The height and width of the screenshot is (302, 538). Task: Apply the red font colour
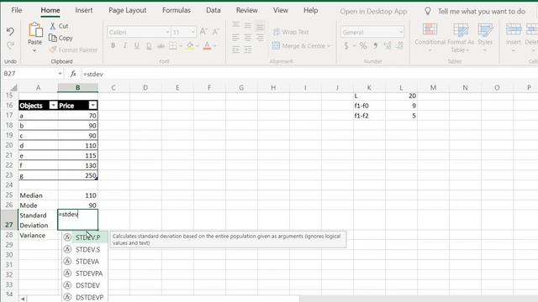[207, 45]
